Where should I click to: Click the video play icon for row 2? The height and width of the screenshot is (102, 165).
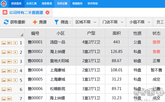(x=15, y=52)
